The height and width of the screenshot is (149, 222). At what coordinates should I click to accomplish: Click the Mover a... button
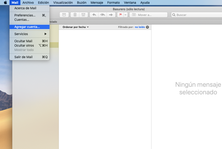click(148, 15)
